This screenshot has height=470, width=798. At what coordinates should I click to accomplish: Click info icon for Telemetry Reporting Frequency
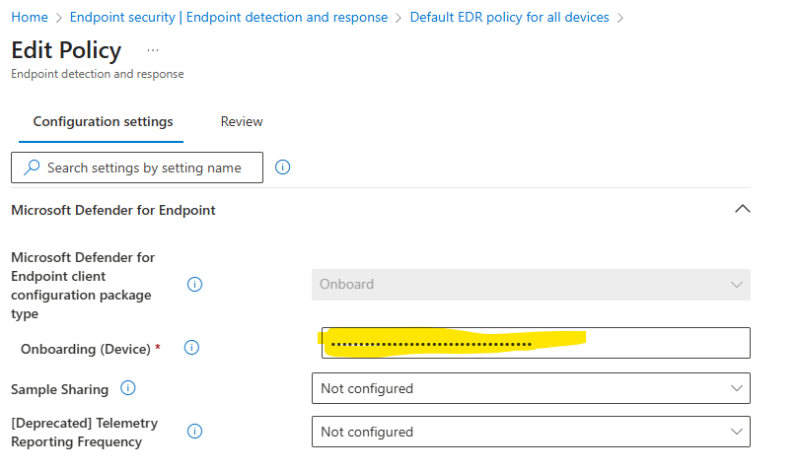tap(194, 432)
